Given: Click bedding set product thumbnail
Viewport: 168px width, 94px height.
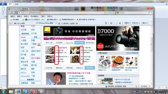Looking at the screenshot, I should coord(104,61).
